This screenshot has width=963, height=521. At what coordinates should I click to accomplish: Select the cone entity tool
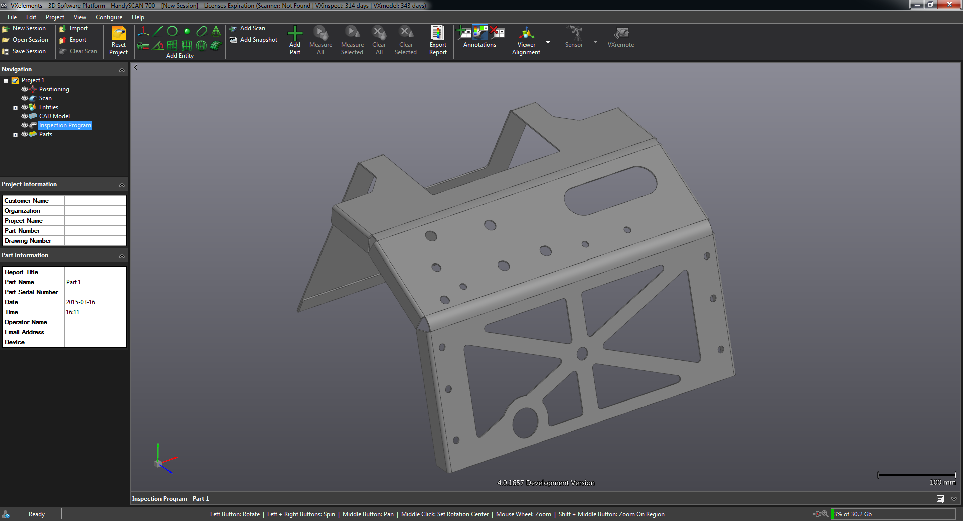tap(216, 31)
